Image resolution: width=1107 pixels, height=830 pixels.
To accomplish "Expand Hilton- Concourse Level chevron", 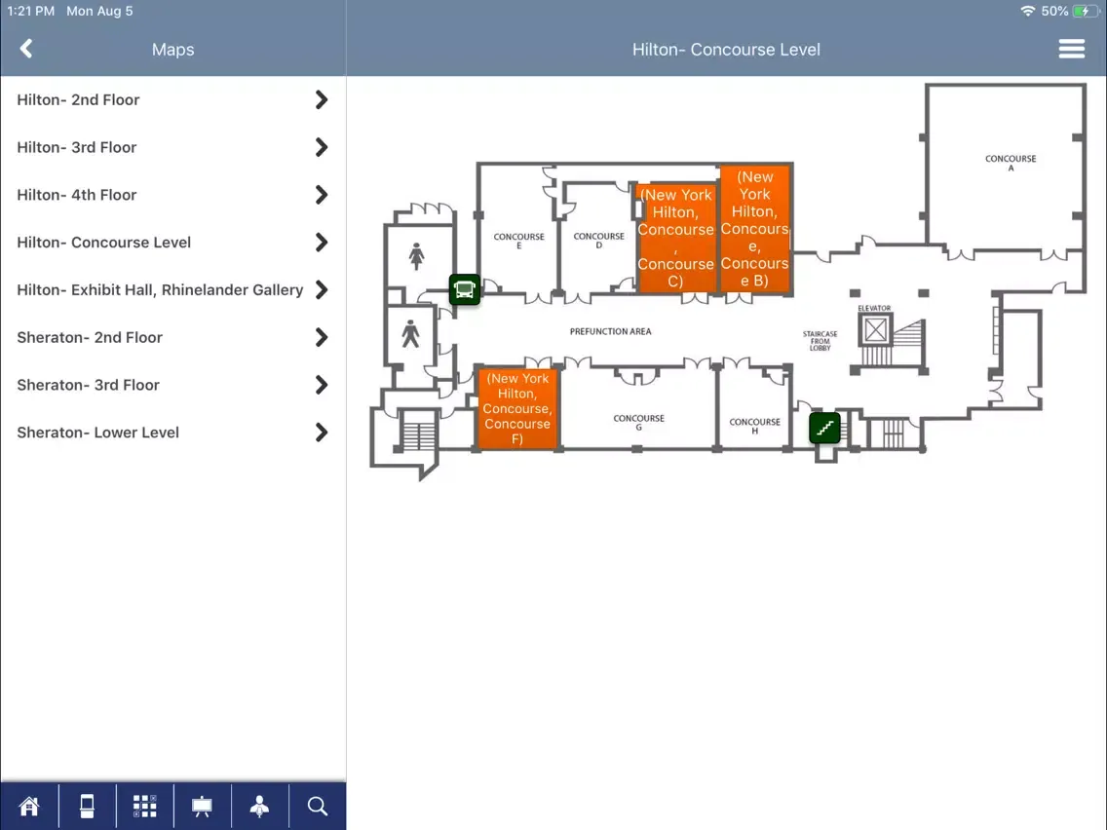I will (322, 242).
